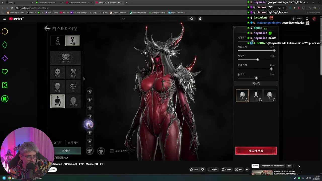Expand the side panel chevron arrow

(x=84, y=79)
